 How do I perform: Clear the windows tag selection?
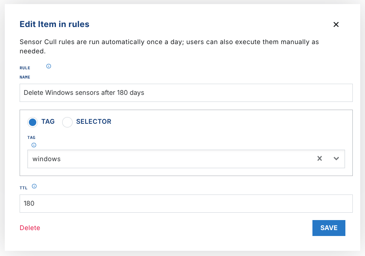(320, 159)
